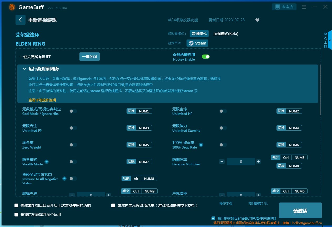Click the 艾尔登法环 game title

[x=27, y=35]
